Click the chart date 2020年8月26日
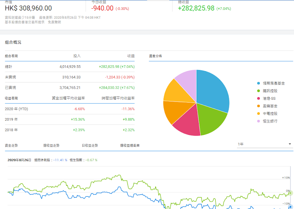 (19, 160)
